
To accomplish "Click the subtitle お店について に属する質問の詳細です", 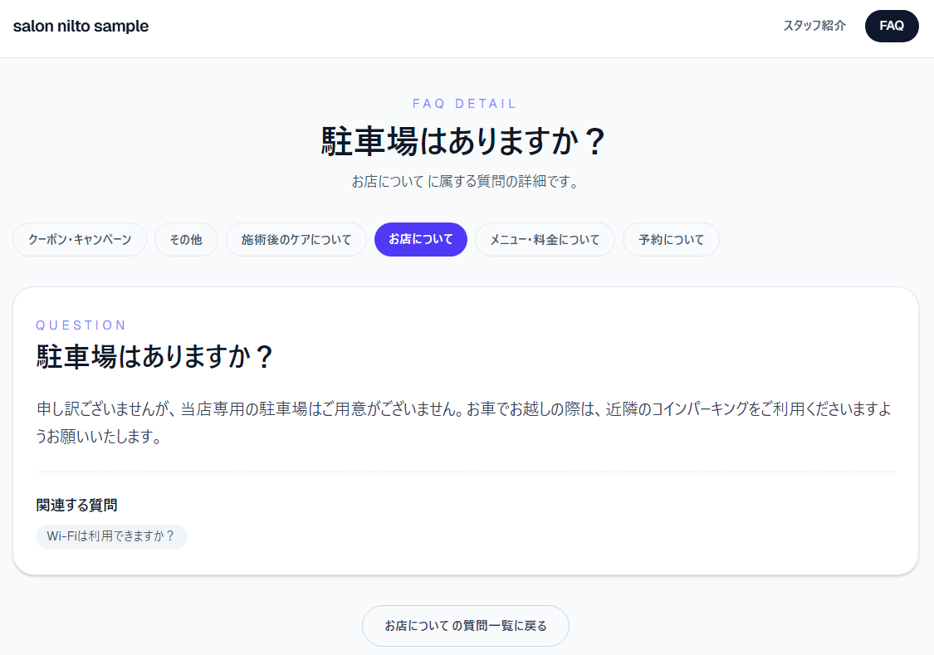I will 465,182.
